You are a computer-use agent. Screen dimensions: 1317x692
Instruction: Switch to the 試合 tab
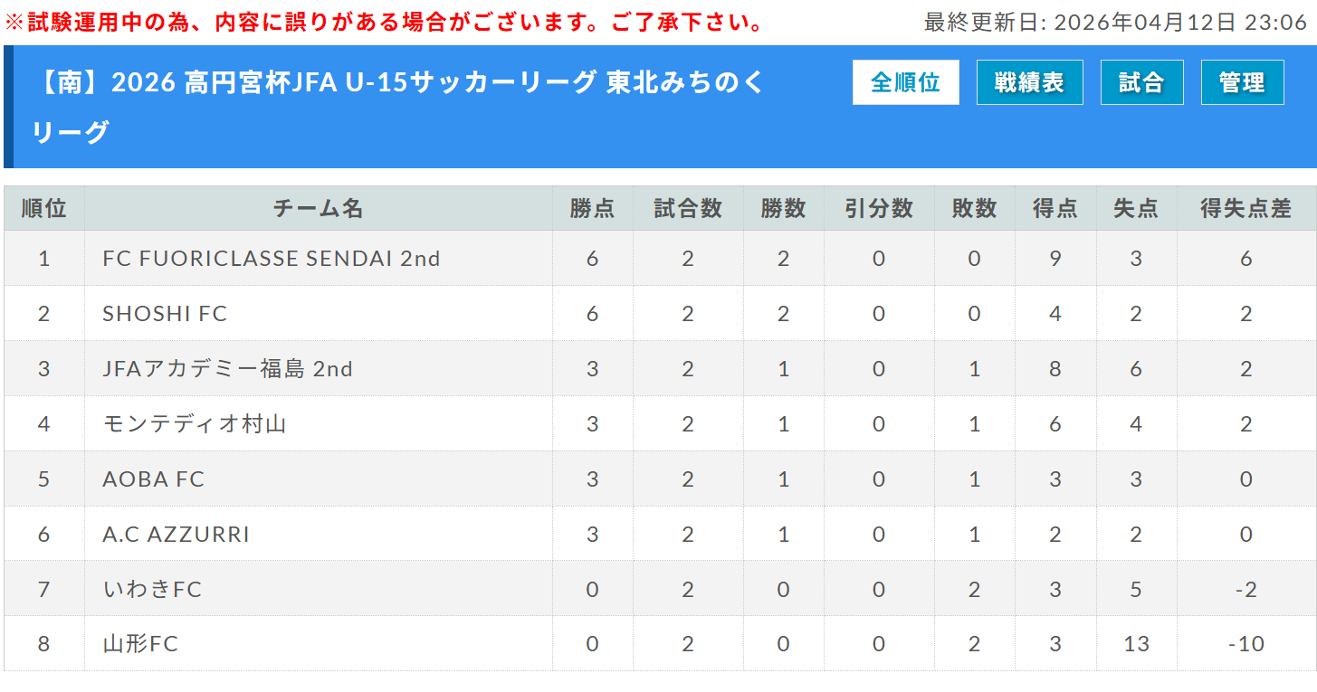click(x=1141, y=83)
